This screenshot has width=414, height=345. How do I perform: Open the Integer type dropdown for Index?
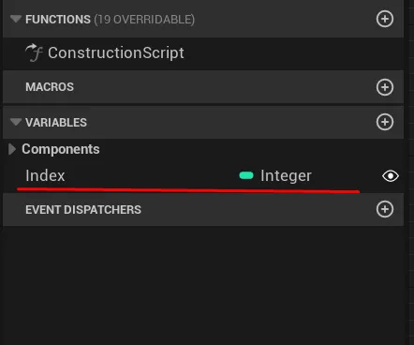click(286, 175)
